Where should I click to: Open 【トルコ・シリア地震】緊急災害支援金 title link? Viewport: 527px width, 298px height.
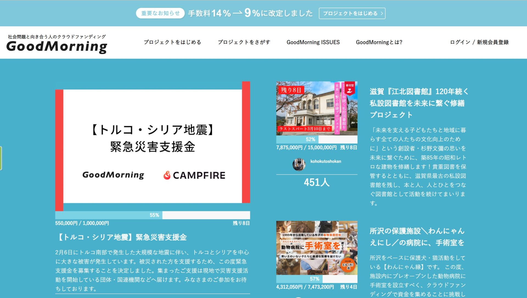(x=121, y=237)
